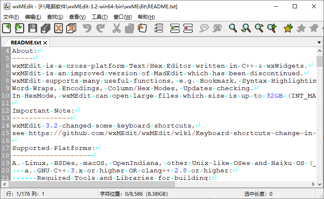Click the vertical scrollbar down arrow

pos(319,184)
